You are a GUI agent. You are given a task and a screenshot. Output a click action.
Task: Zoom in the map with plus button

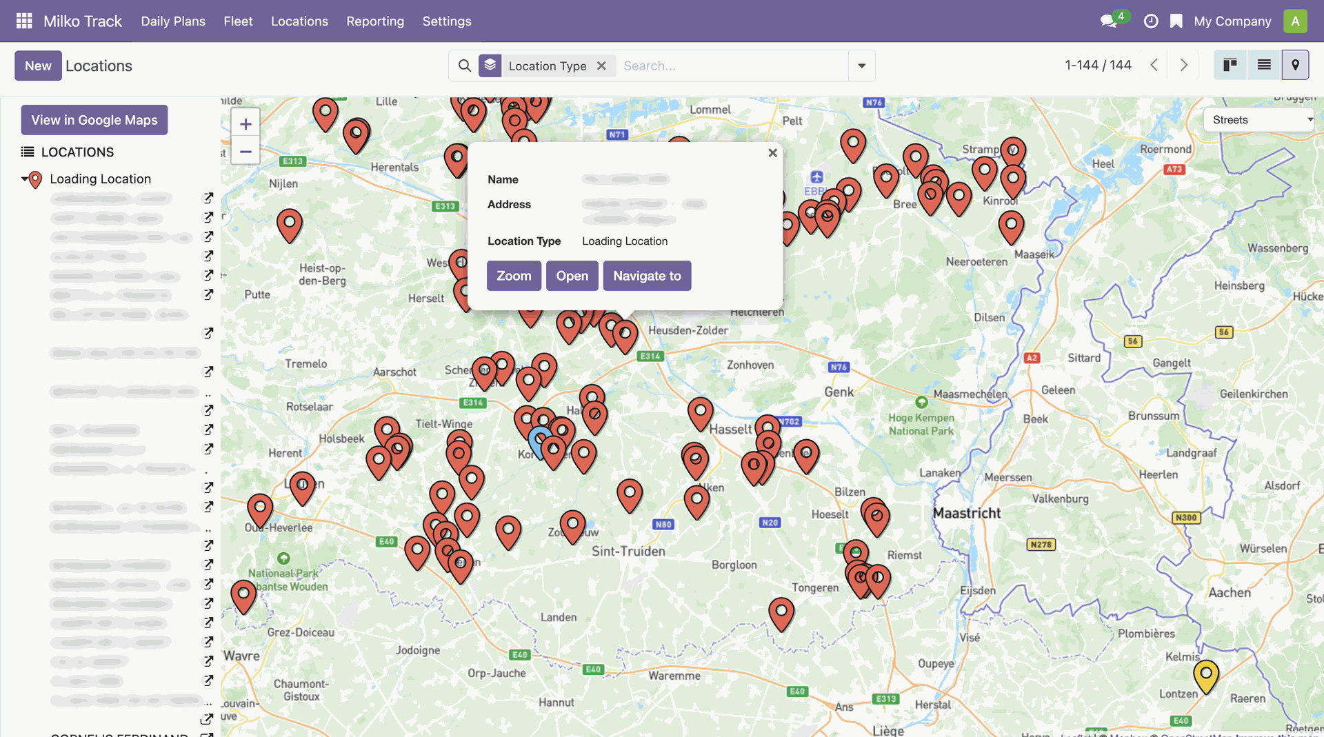point(245,124)
